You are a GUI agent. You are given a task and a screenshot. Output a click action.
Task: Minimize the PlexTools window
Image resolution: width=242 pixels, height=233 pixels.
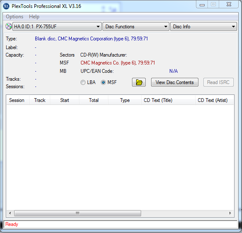tap(202, 5)
